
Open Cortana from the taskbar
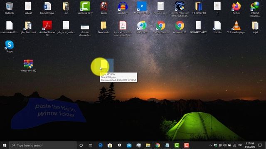[81, 145]
